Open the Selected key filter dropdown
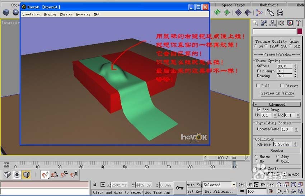 tap(234, 185)
